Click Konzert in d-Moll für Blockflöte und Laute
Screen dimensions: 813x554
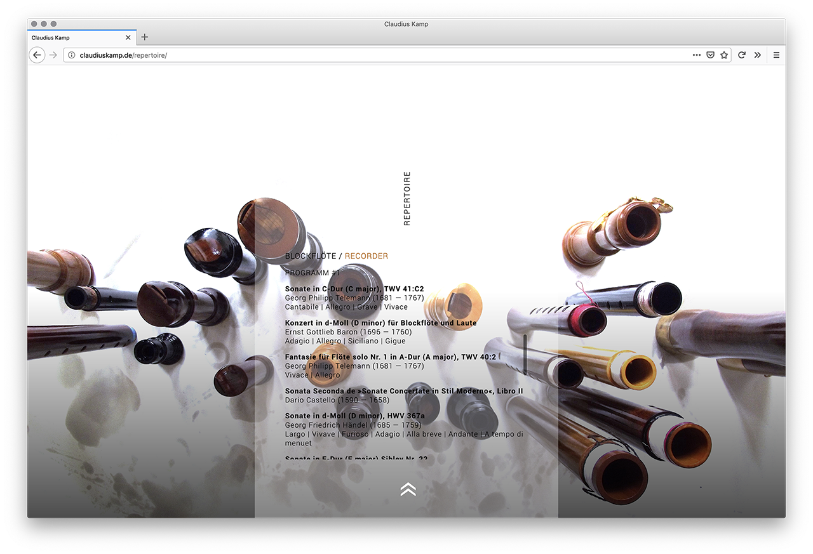[380, 323]
